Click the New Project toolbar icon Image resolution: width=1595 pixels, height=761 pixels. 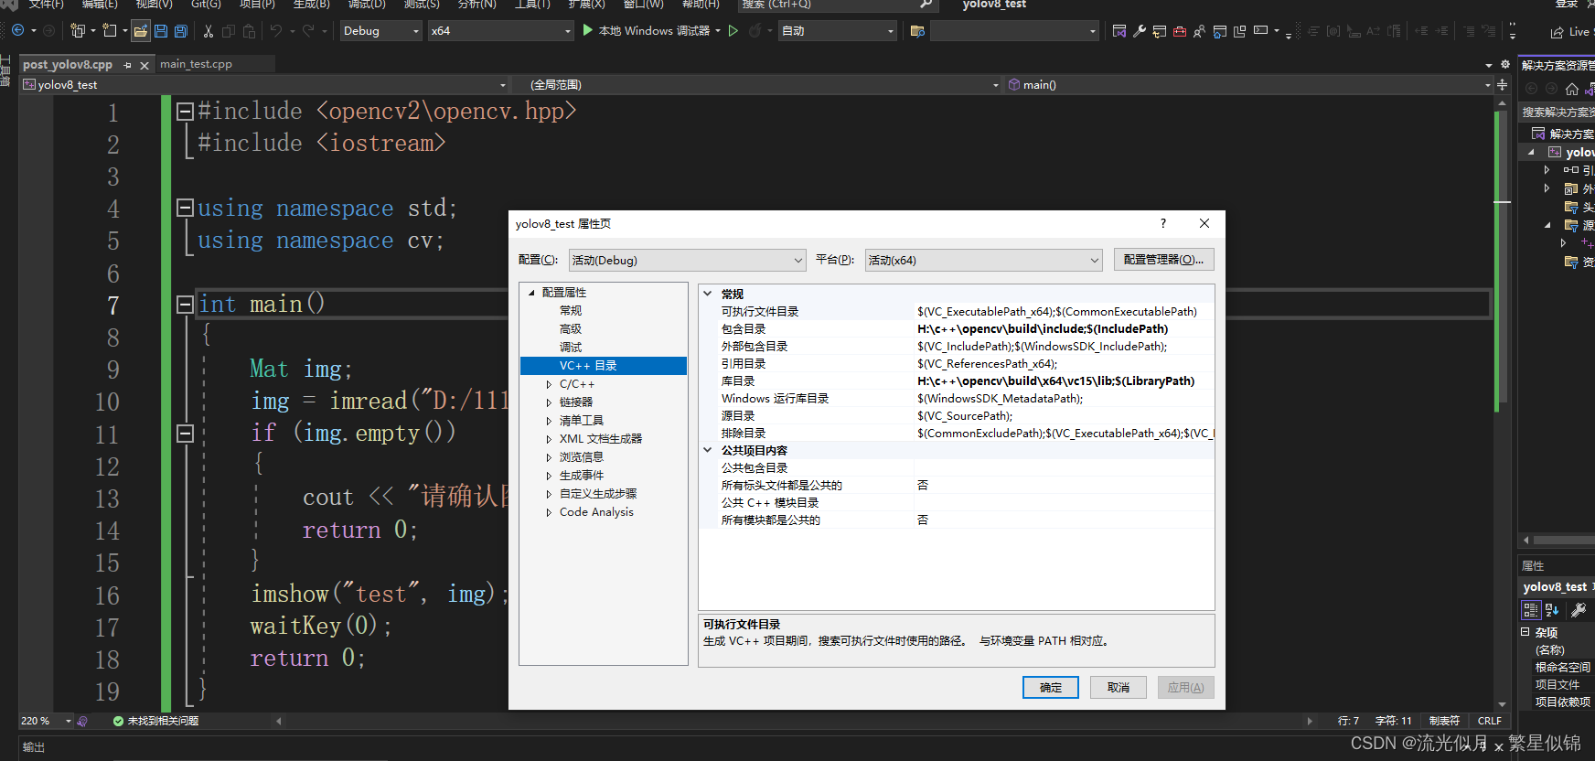(x=78, y=31)
